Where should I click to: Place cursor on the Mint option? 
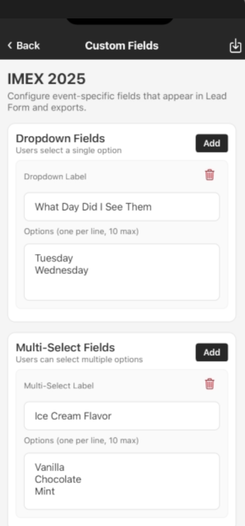[45, 491]
